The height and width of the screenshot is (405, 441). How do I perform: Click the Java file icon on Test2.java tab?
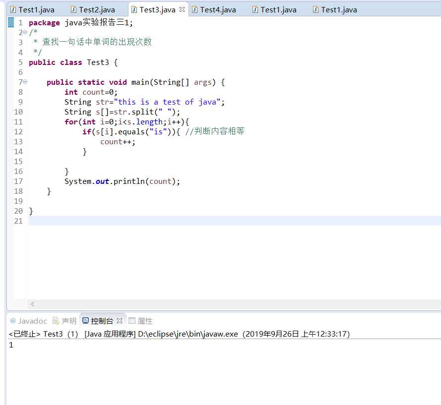click(74, 10)
